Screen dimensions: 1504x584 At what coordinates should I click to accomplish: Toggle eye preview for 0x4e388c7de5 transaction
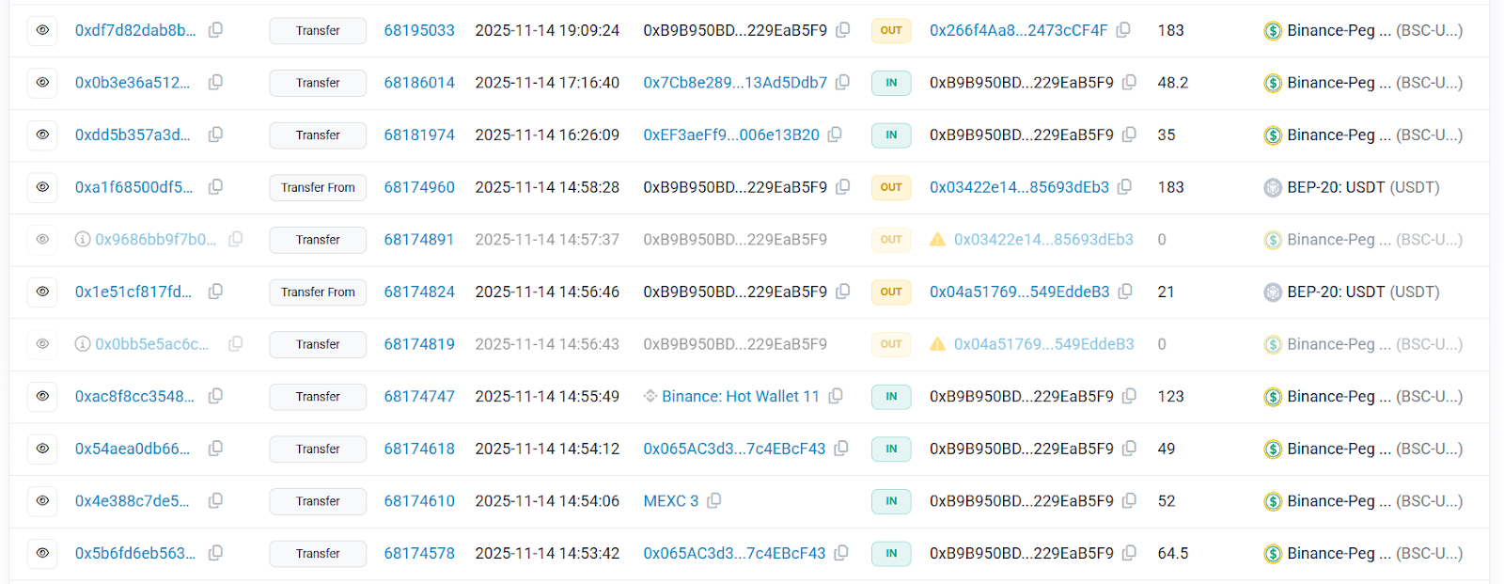42,501
